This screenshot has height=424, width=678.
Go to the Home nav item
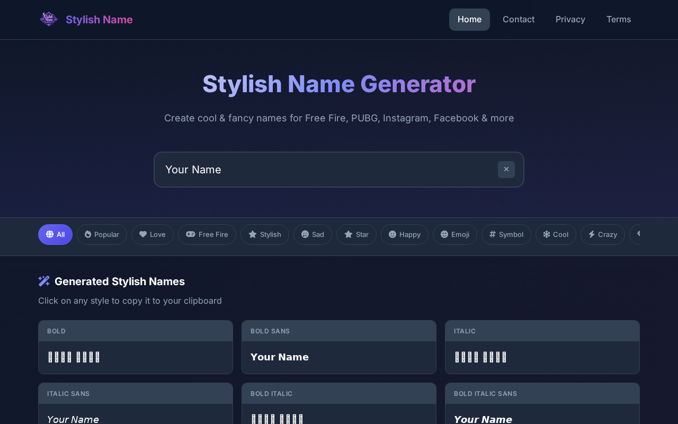(469, 20)
